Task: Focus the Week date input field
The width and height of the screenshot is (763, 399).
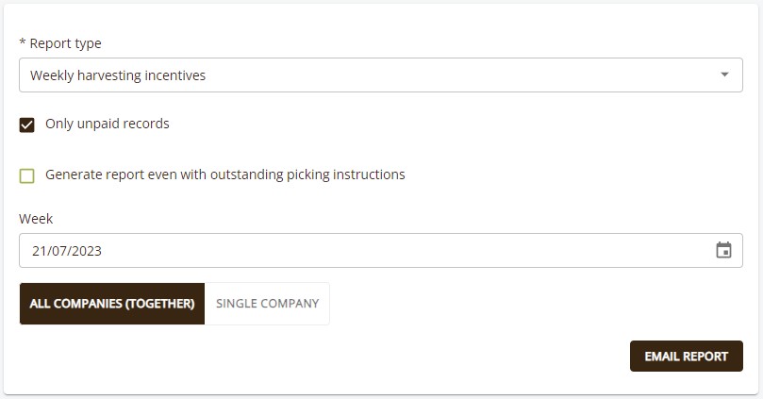Action: [x=380, y=251]
